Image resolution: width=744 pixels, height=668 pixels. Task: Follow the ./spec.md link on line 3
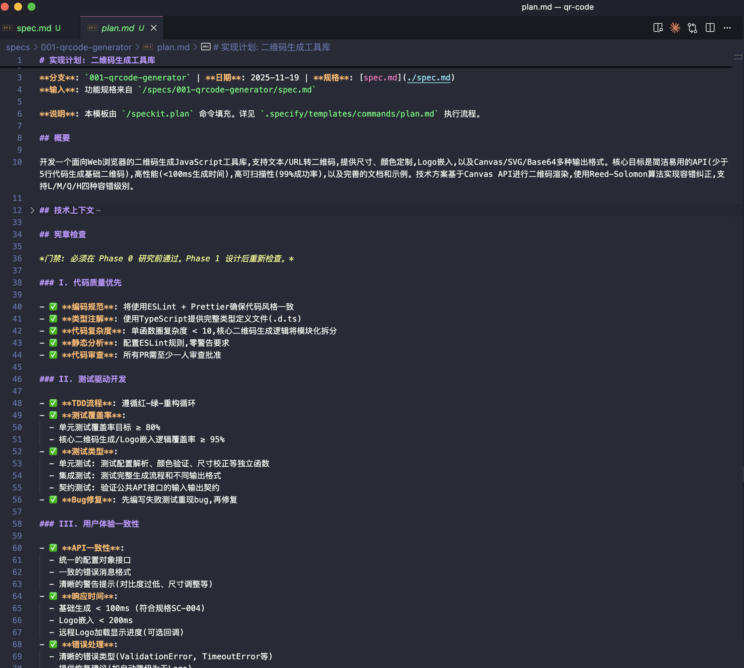pyautogui.click(x=429, y=78)
